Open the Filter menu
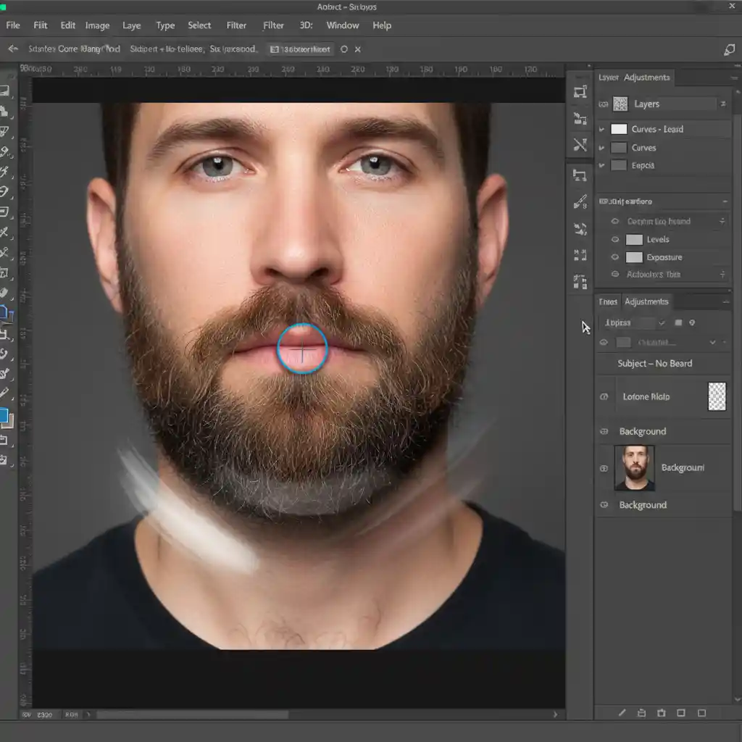This screenshot has height=742, width=742. [x=236, y=25]
